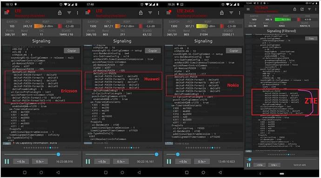The height and width of the screenshot is (178, 321).
Task: Open hamburger menu in the Ericsson screen
Action: click(6, 13)
